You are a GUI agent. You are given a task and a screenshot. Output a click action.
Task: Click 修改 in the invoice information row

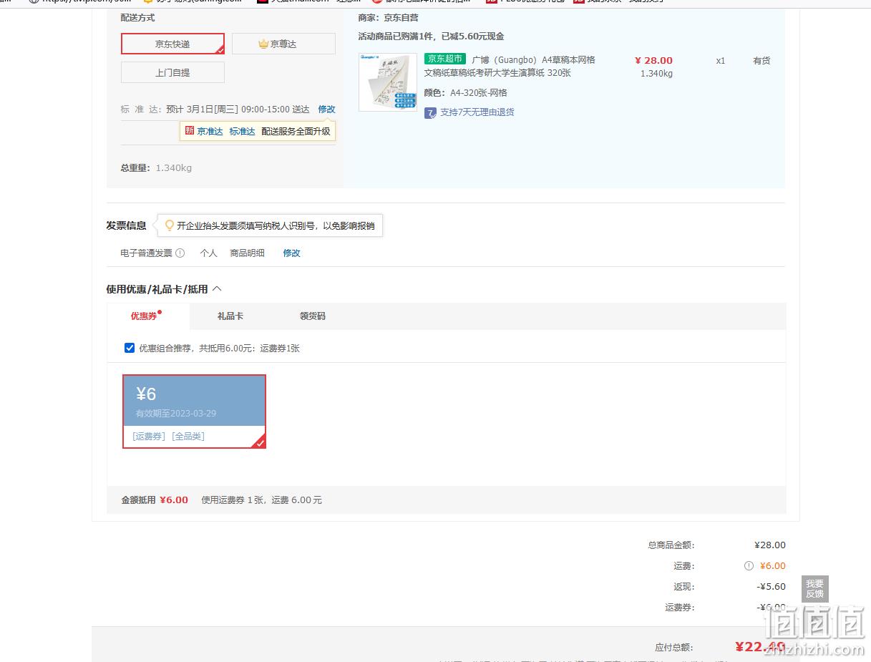tap(292, 253)
